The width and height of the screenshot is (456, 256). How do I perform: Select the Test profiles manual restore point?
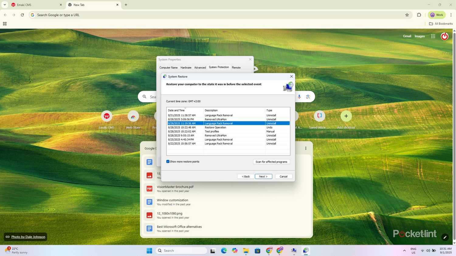click(x=212, y=131)
